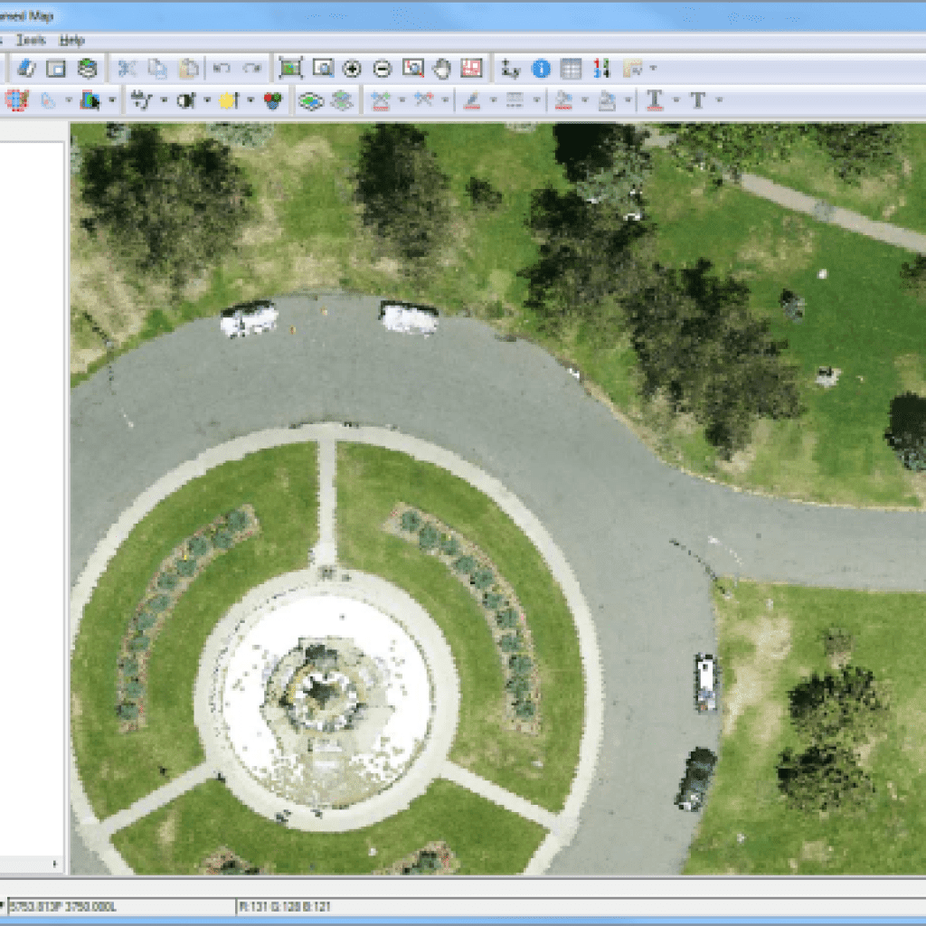This screenshot has height=926, width=926.
Task: Select the Zoom Out tool
Action: [x=382, y=68]
